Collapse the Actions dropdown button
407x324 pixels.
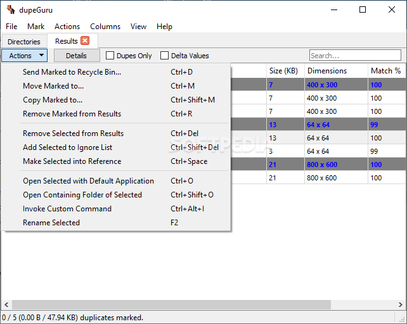click(24, 56)
